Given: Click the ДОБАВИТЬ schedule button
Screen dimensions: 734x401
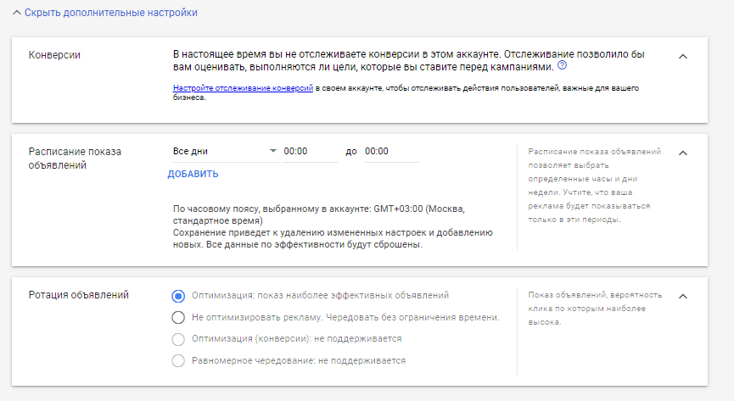Looking at the screenshot, I should [x=193, y=174].
